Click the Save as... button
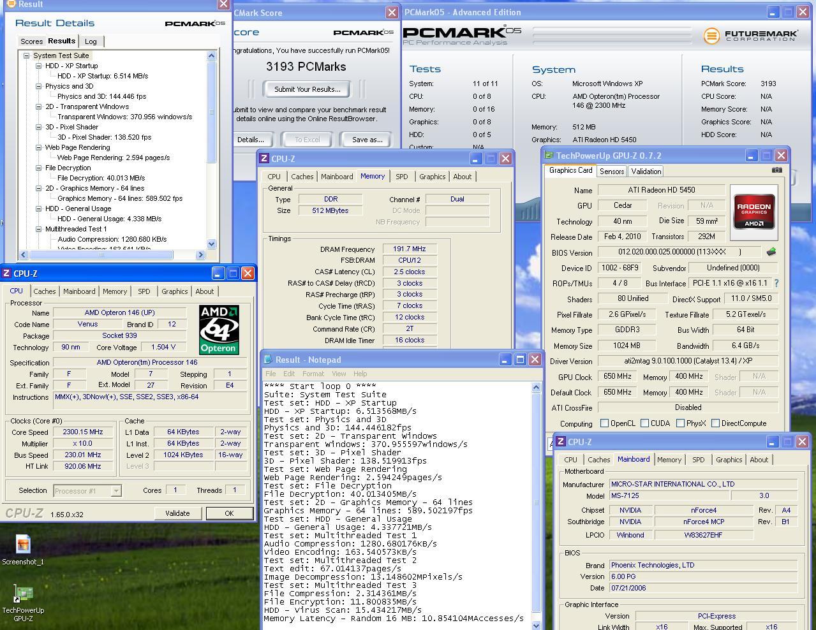This screenshot has height=630, width=816. [367, 140]
